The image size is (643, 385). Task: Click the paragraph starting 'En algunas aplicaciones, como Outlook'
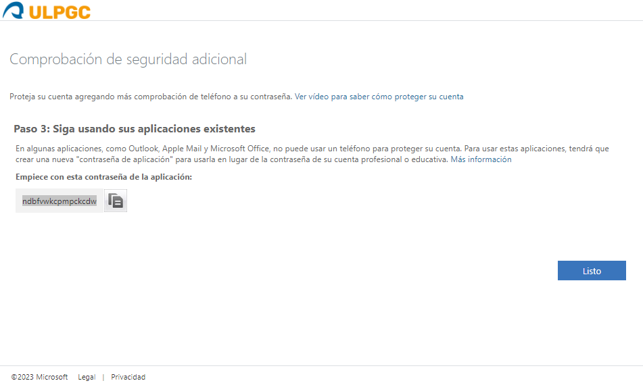click(312, 154)
